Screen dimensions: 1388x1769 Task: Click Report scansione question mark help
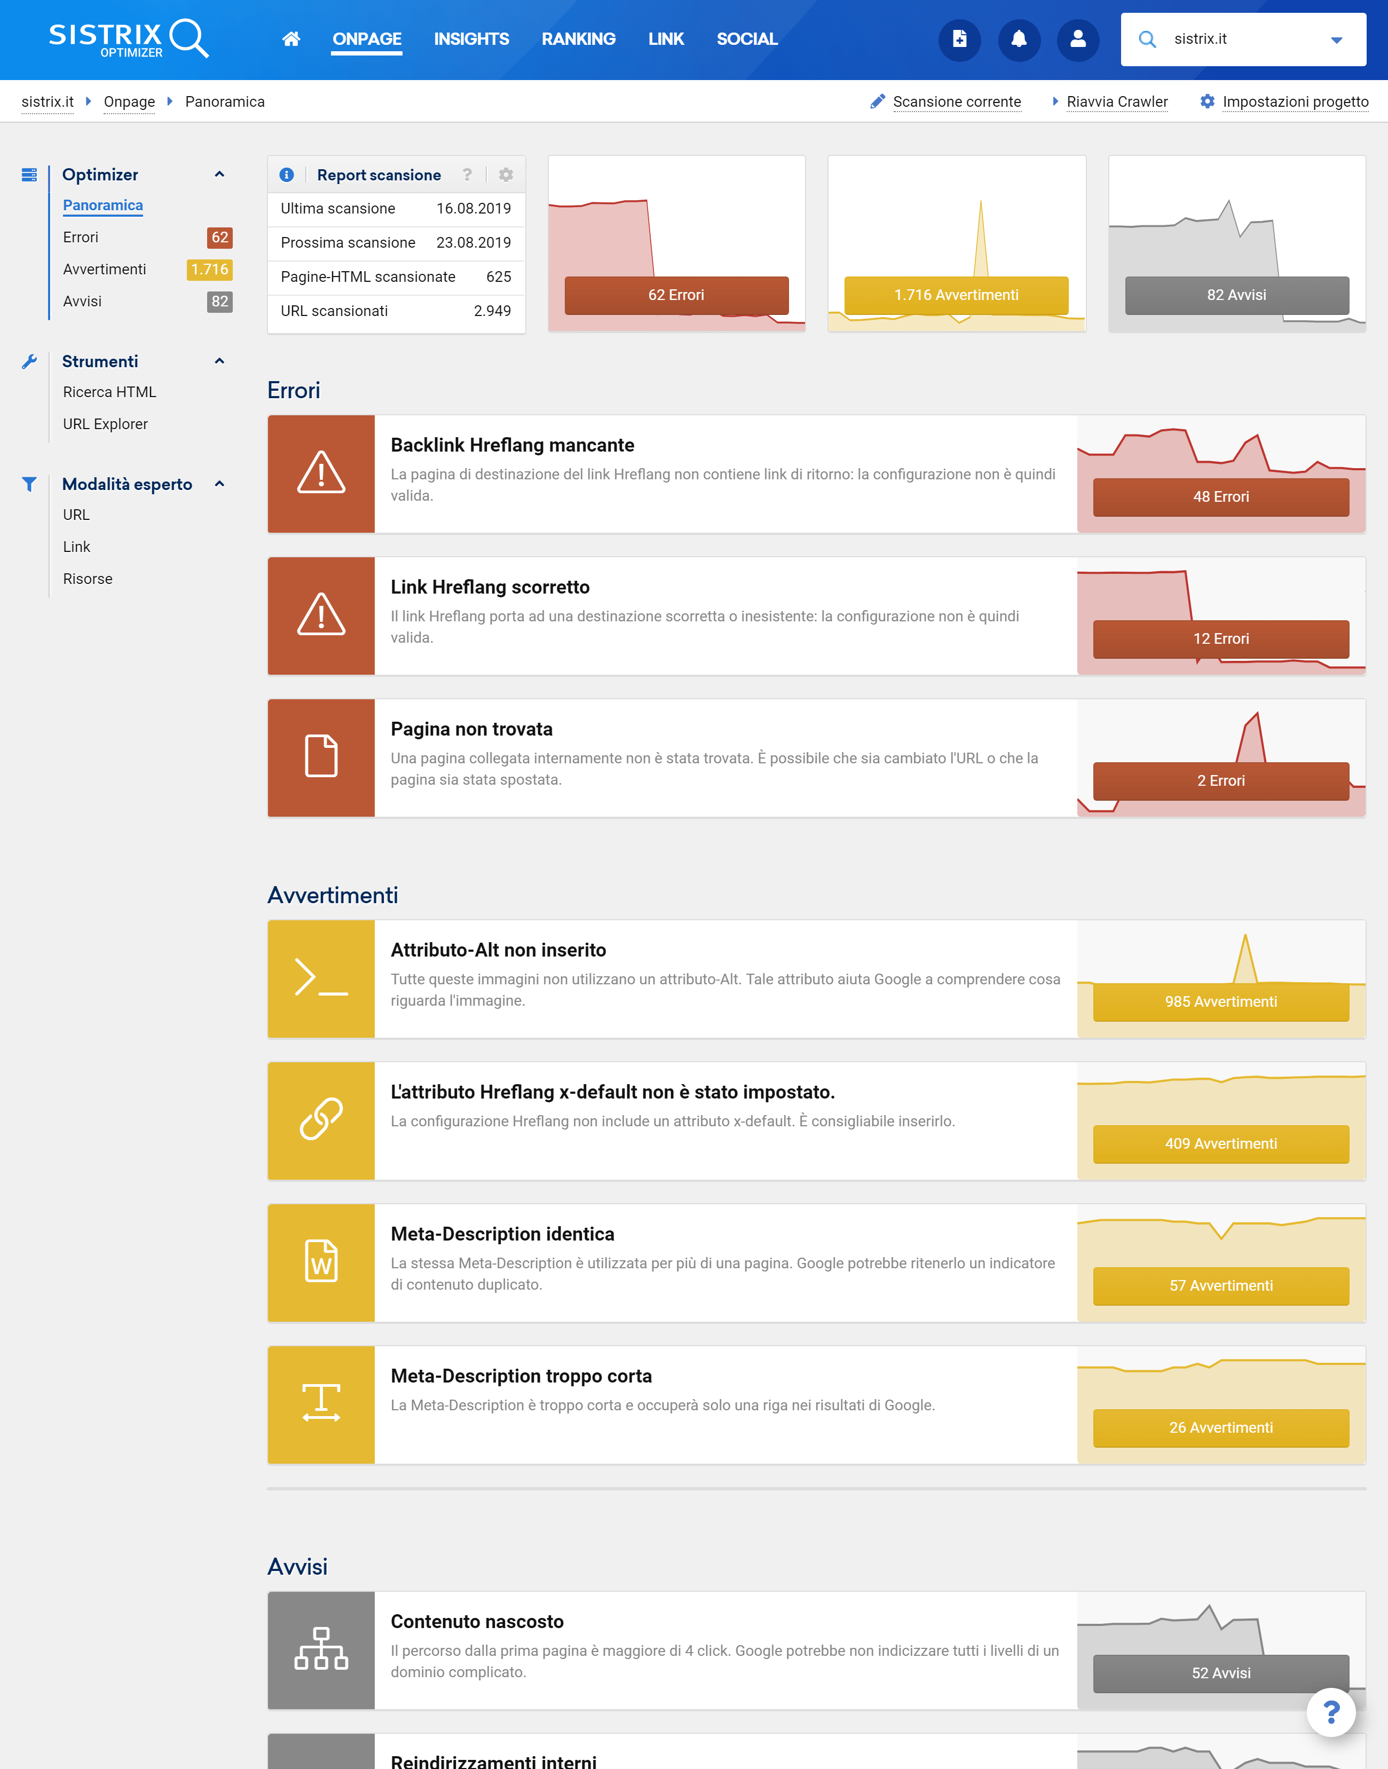pyautogui.click(x=467, y=175)
